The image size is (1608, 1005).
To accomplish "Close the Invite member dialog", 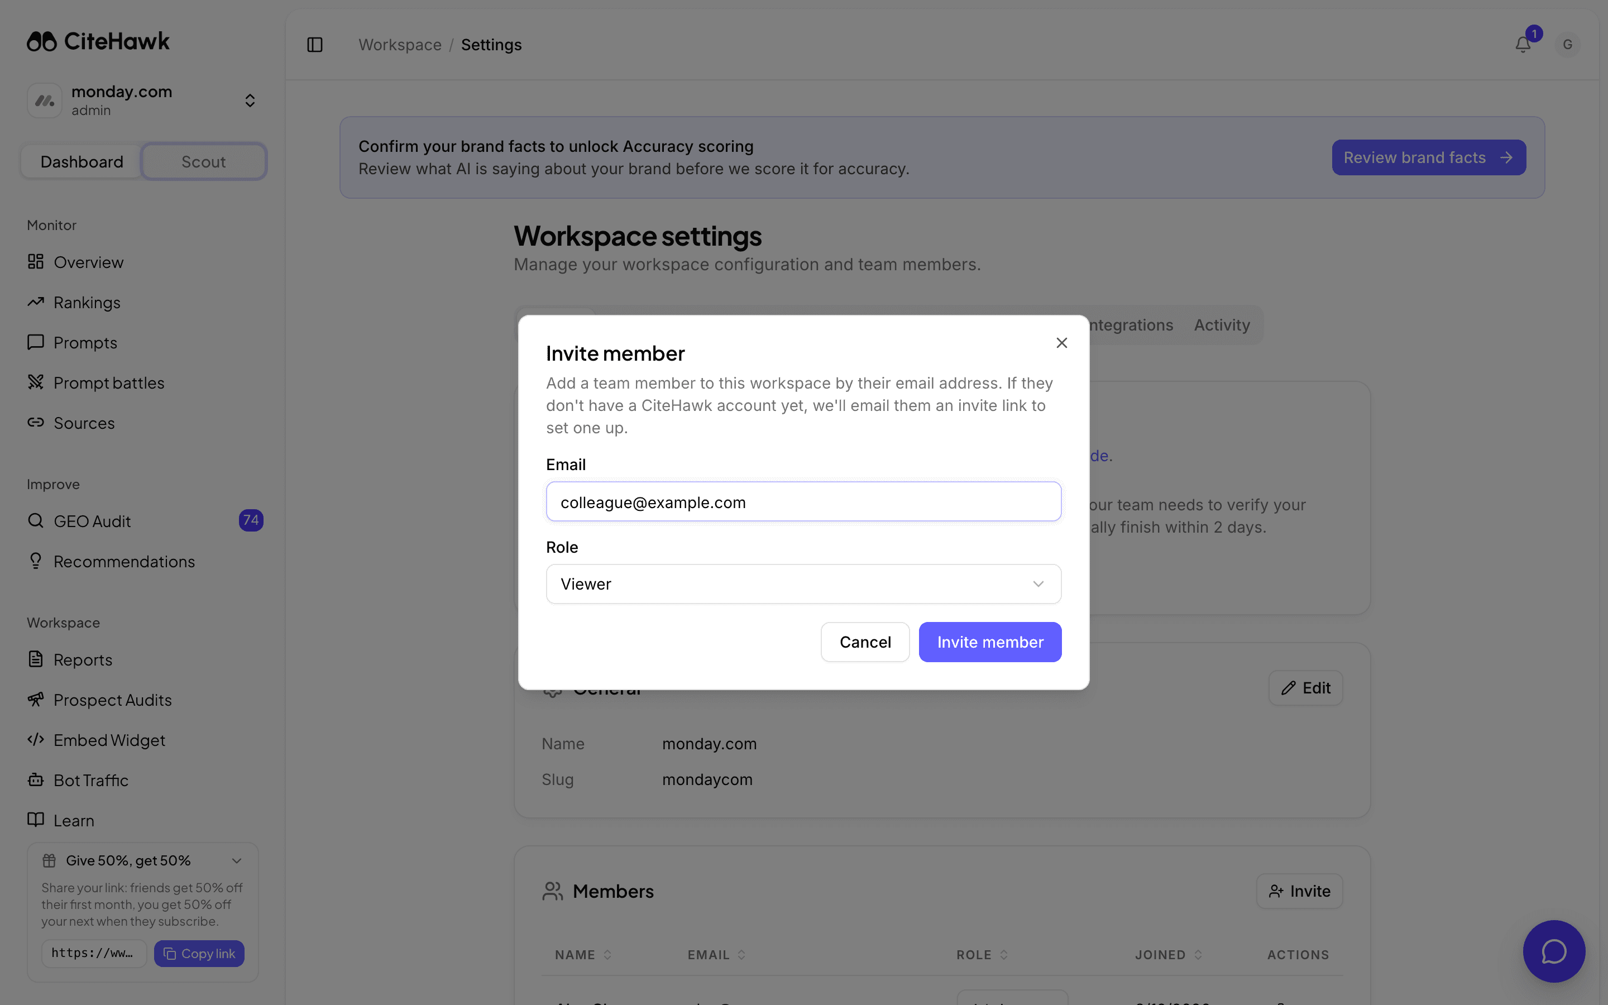I will 1062,342.
